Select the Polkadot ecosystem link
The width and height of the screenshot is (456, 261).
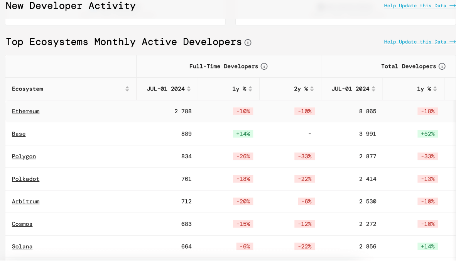point(25,179)
